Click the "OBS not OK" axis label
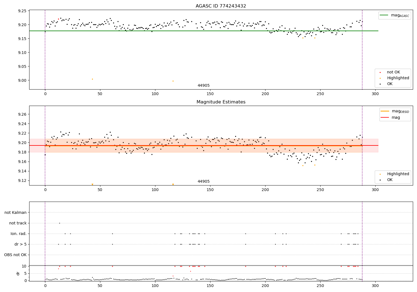Screen dimensions: 417x292 coord(15,255)
